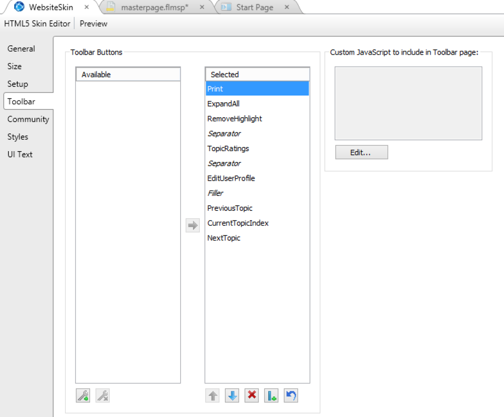The height and width of the screenshot is (417, 504).
Task: Select CurrentTopicIndex in the Selected list
Action: tap(257, 223)
